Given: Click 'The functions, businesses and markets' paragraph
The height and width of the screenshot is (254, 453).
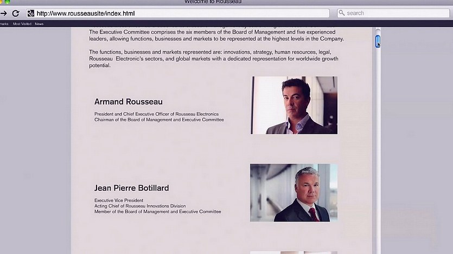Looking at the screenshot, I should [214, 58].
